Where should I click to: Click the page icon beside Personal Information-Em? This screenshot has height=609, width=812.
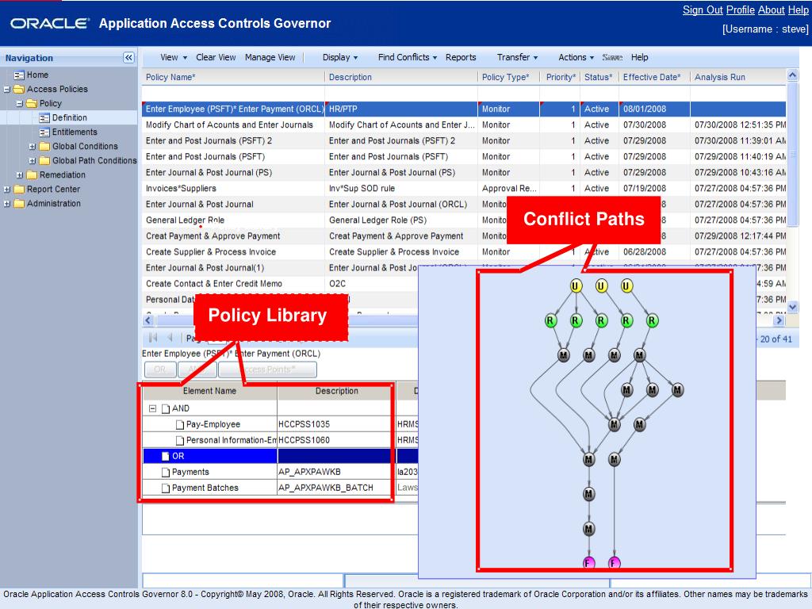coord(180,441)
